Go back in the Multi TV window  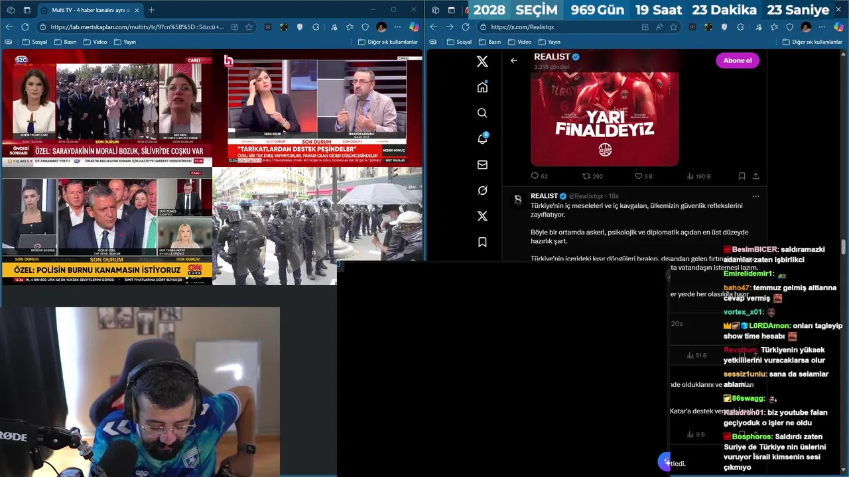coord(9,26)
